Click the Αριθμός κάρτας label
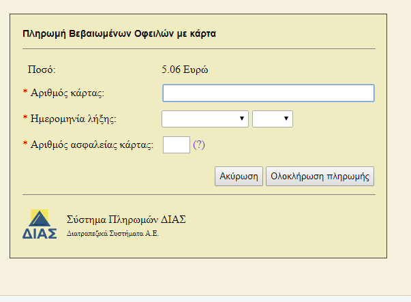This screenshot has width=411, height=302. click(x=67, y=93)
